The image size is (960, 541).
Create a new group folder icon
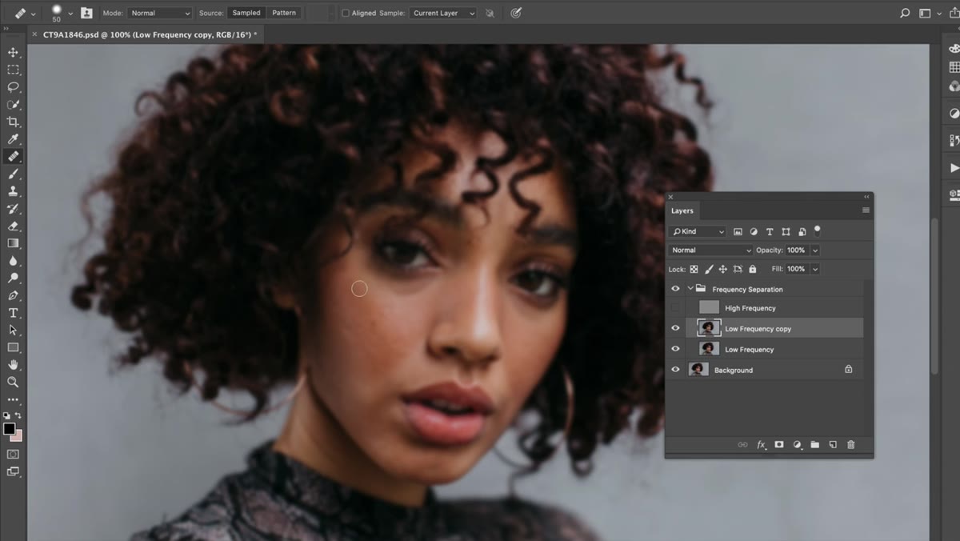[x=814, y=444]
